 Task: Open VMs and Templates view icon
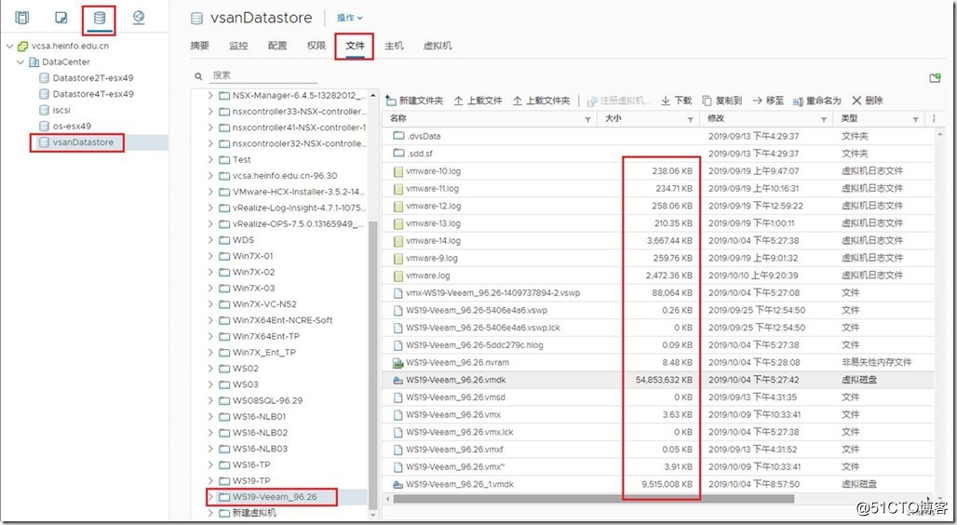tap(61, 18)
